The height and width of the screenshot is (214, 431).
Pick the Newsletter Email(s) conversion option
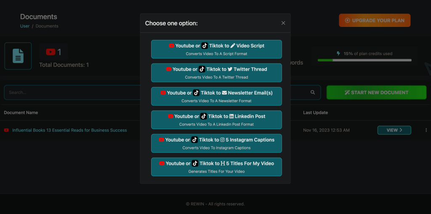click(216, 96)
